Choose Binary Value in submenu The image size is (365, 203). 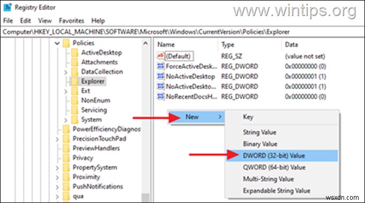(x=282, y=144)
